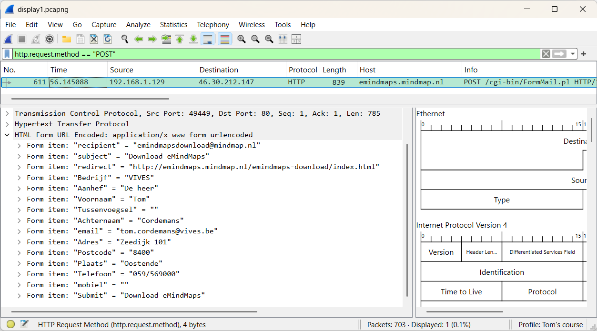Click the reset layout toolbar icon
Screen dimensions: 597x331
point(296,39)
